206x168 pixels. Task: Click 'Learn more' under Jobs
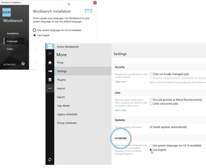coord(120,110)
